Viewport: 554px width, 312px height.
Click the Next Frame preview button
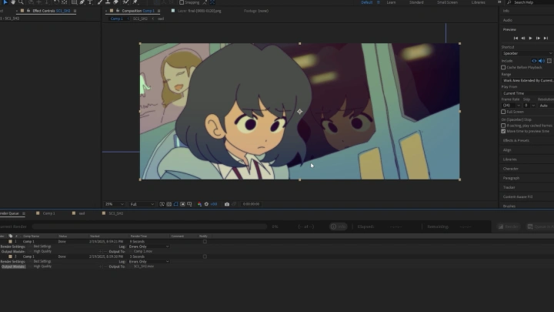coord(538,39)
